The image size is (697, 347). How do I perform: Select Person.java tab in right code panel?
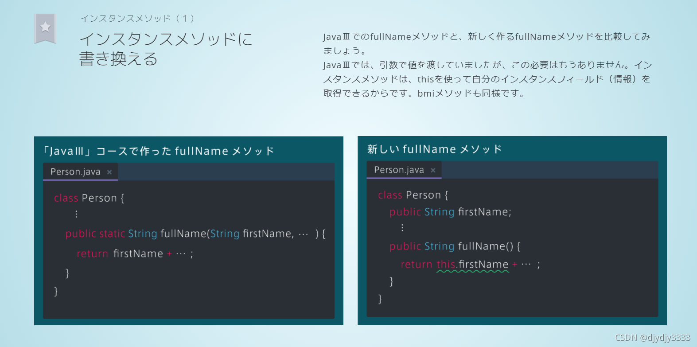click(404, 170)
